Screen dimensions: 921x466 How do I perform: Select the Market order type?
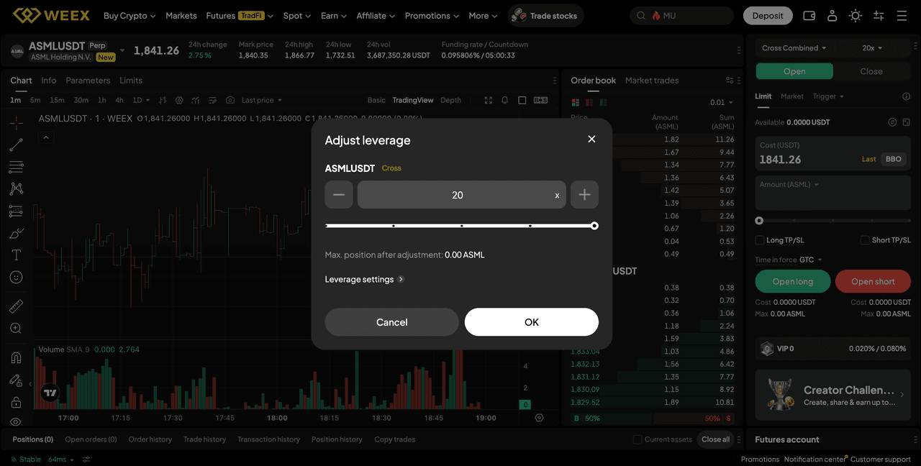[x=791, y=96]
